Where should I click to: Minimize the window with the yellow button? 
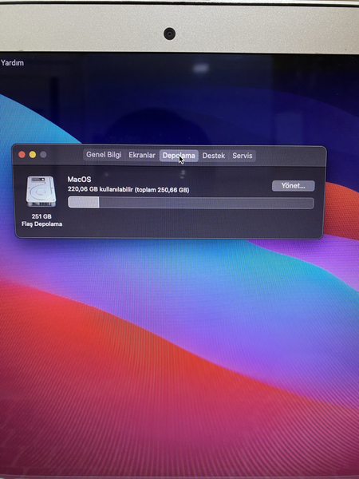point(33,155)
